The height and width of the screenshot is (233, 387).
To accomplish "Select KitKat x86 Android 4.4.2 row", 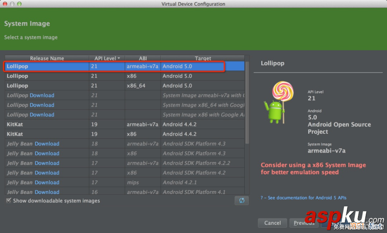I will (x=125, y=134).
